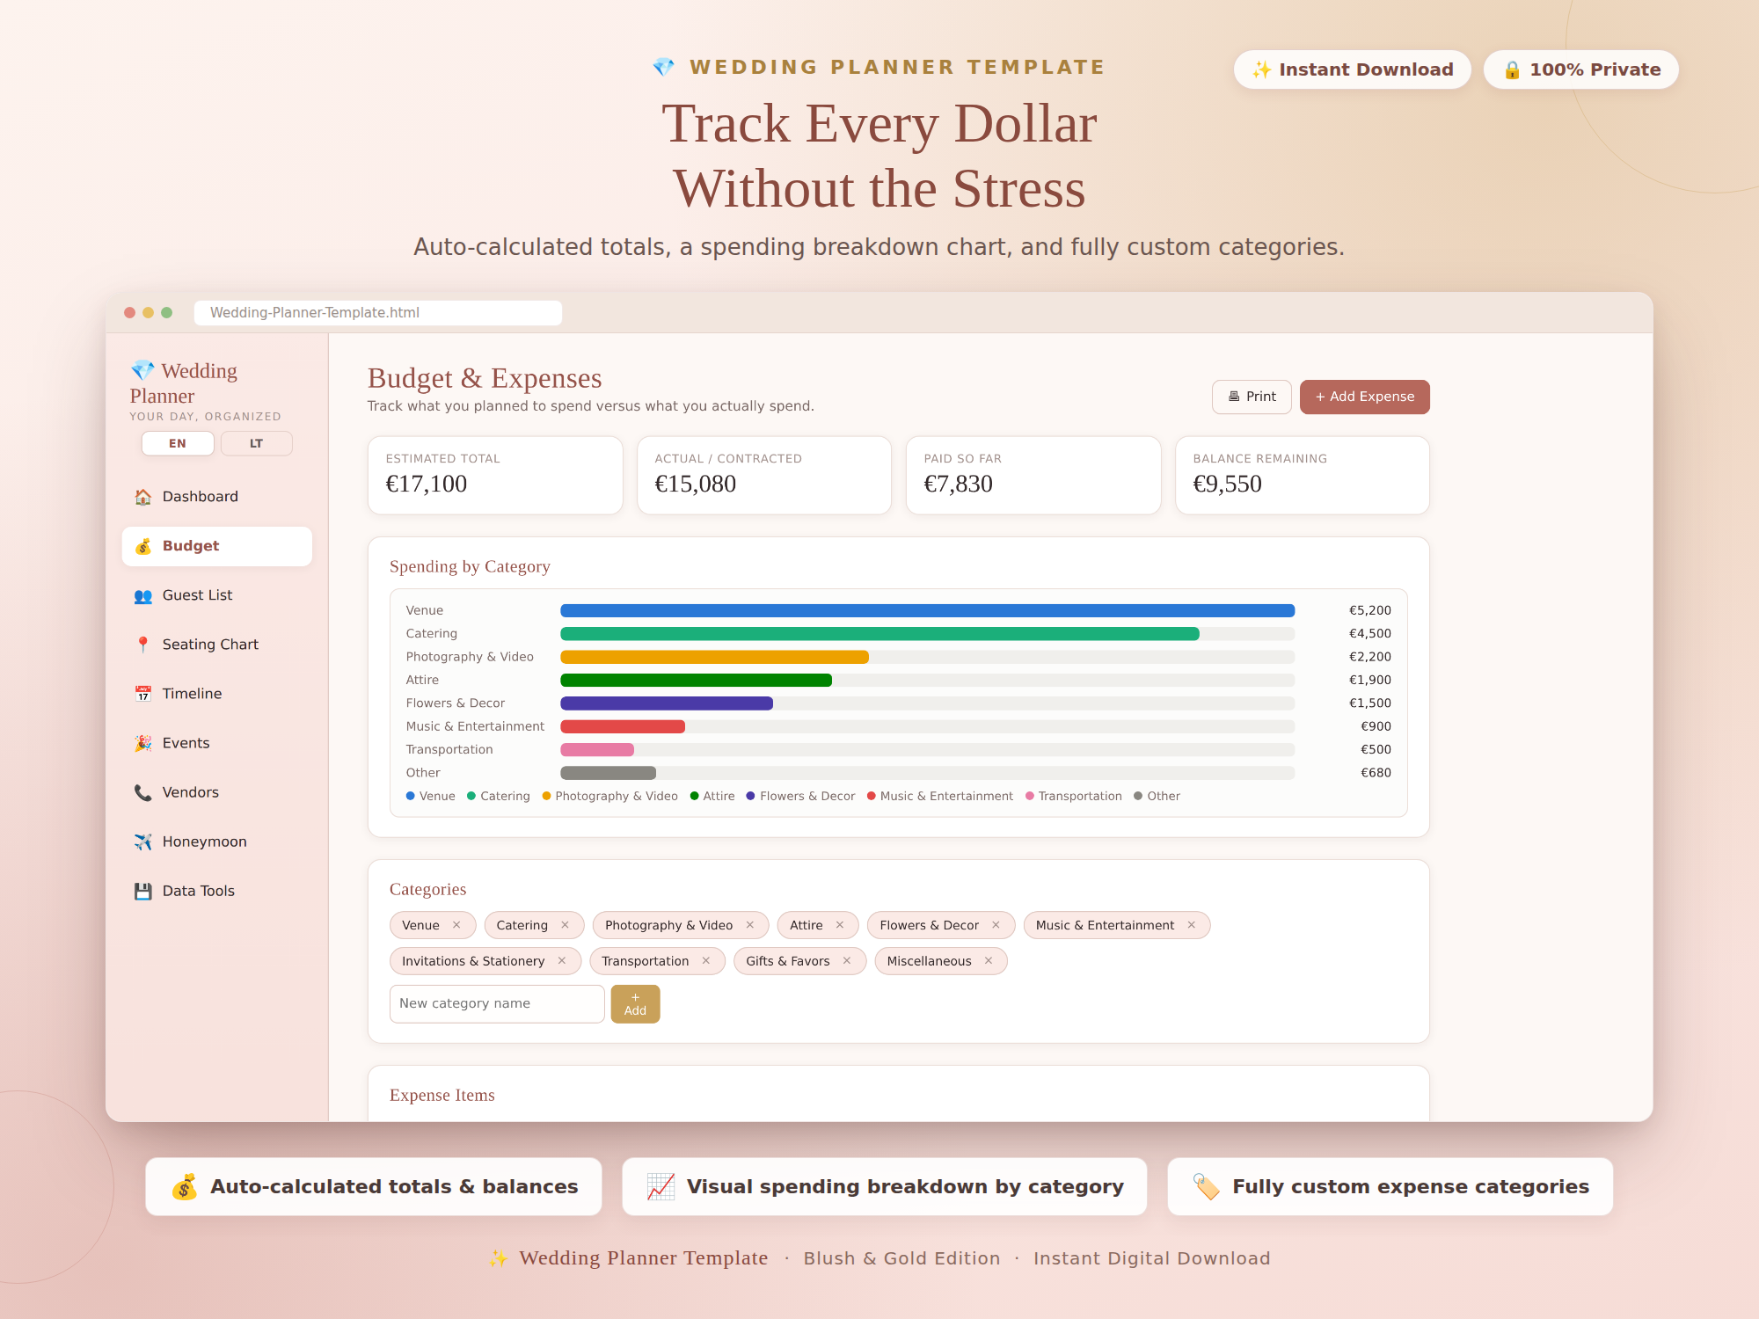1759x1319 pixels.
Task: Click the 100% Private badge
Action: pyautogui.click(x=1581, y=69)
